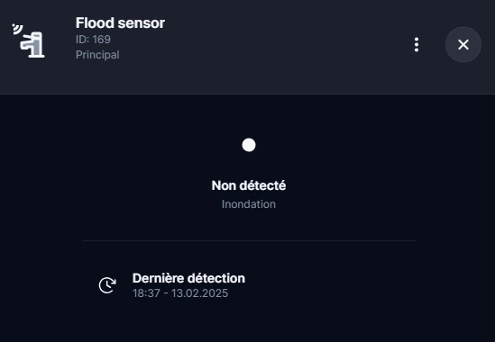Click the ID: 169 label

coord(93,40)
